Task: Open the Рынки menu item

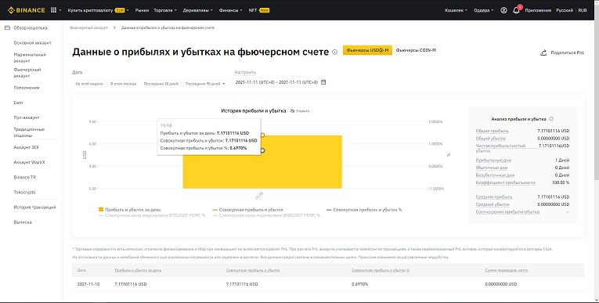Action: (142, 10)
